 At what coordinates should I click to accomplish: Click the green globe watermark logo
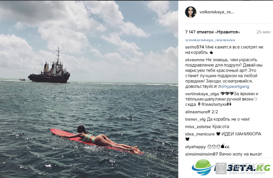[x=203, y=167]
